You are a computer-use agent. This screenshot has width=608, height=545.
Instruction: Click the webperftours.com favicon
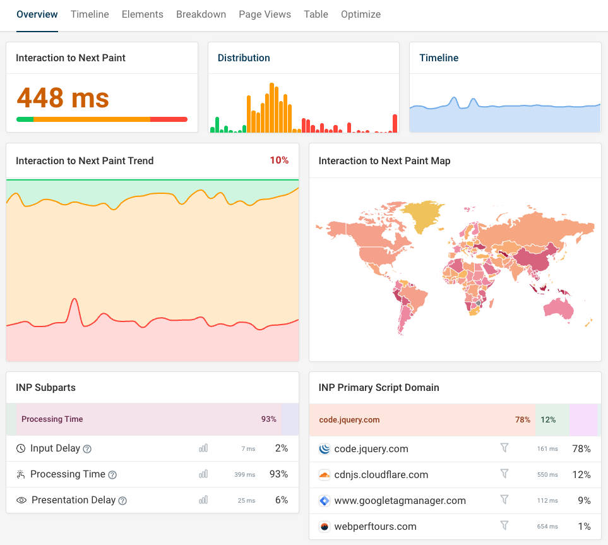325,526
